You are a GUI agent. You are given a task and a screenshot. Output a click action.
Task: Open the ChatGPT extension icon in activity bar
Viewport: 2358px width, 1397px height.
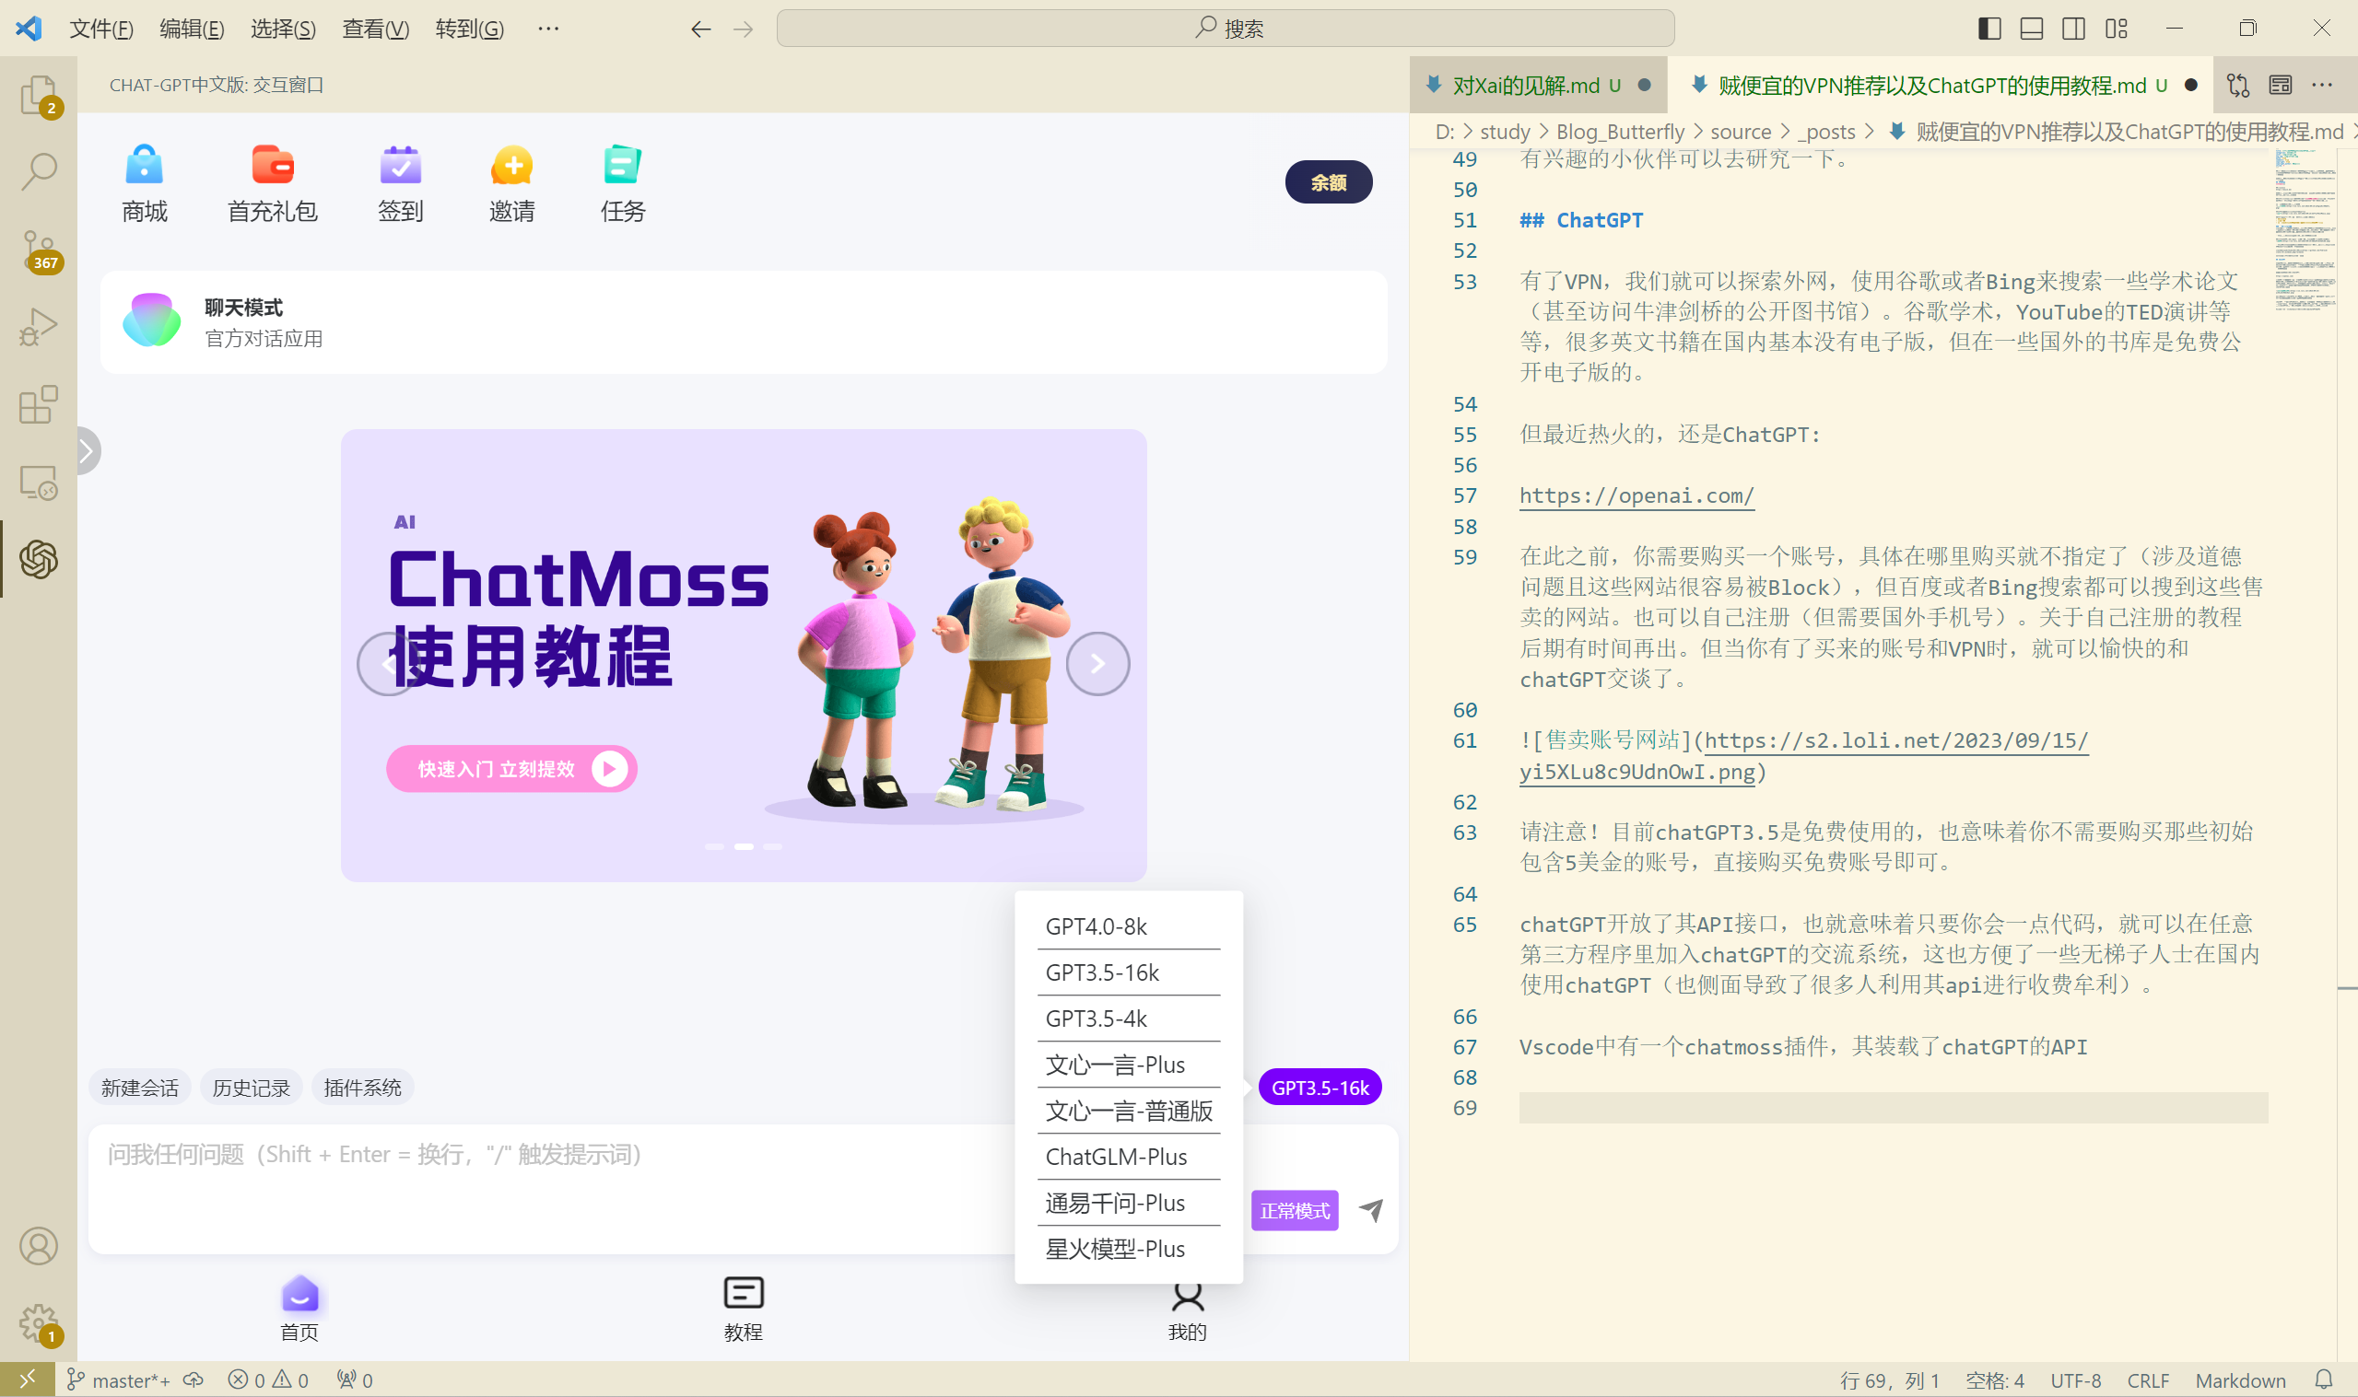tap(39, 559)
